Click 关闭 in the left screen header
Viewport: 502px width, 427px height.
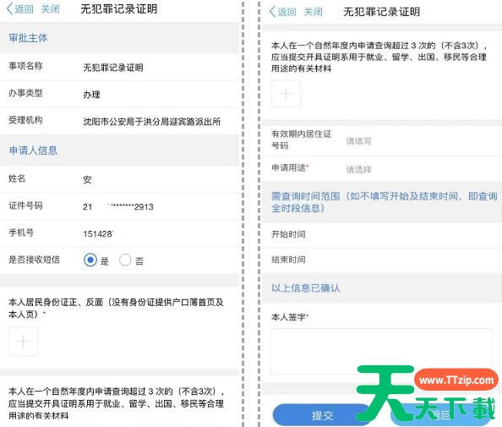[x=50, y=8]
